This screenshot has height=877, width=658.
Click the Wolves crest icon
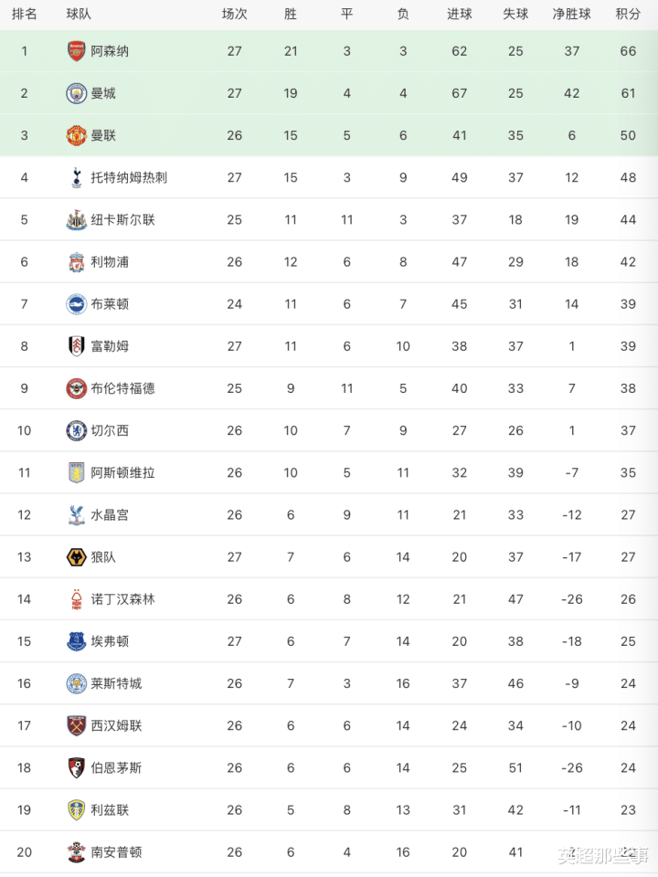point(76,557)
